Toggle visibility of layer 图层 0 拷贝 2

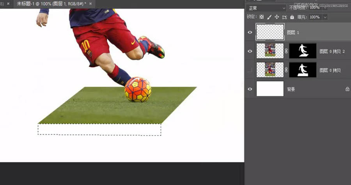pos(250,51)
